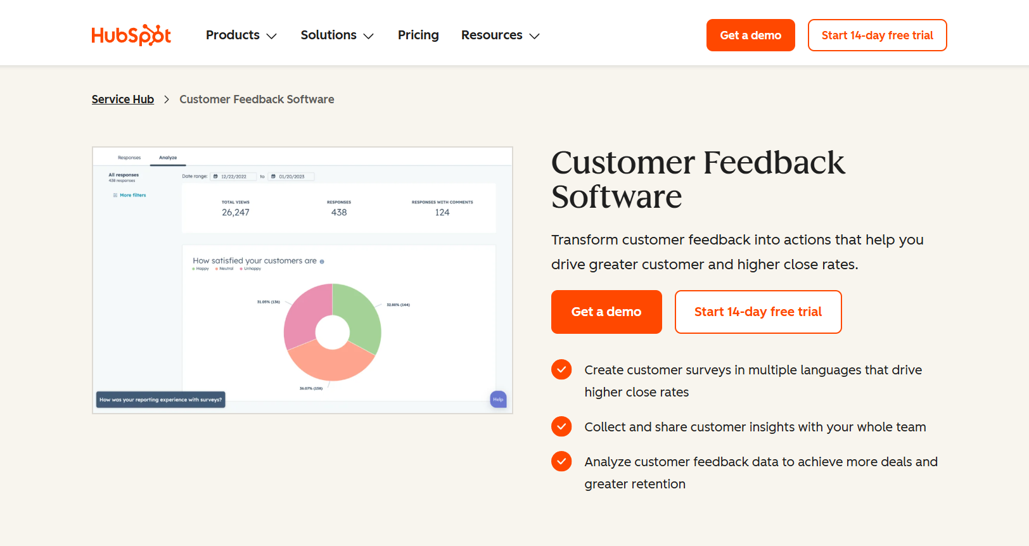Switch to the Responses tab
The width and height of the screenshot is (1029, 546).
pos(129,157)
